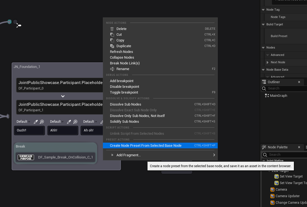This screenshot has width=307, height=207.
Task: Click the Cut icon in node actions
Action: click(x=112, y=35)
